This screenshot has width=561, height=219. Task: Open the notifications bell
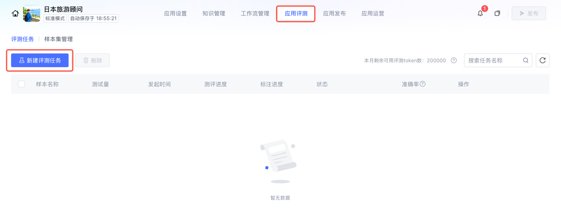tap(480, 13)
